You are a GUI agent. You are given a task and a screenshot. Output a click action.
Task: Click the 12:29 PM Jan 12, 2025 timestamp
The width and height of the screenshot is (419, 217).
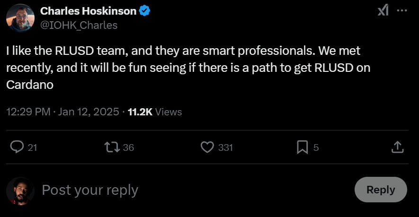coord(63,112)
